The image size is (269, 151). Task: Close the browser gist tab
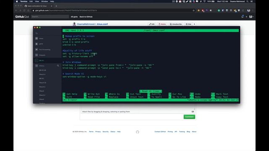(x=51, y=6)
